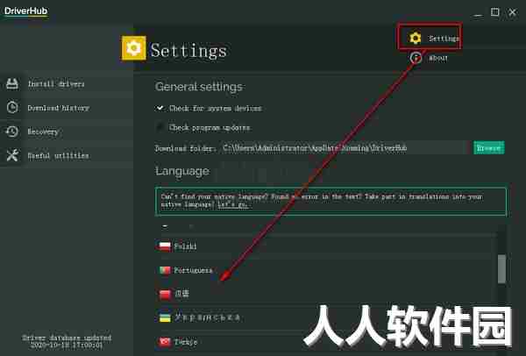This screenshot has height=356, width=526.
Task: Click the Türkçe flag icon
Action: 165,342
